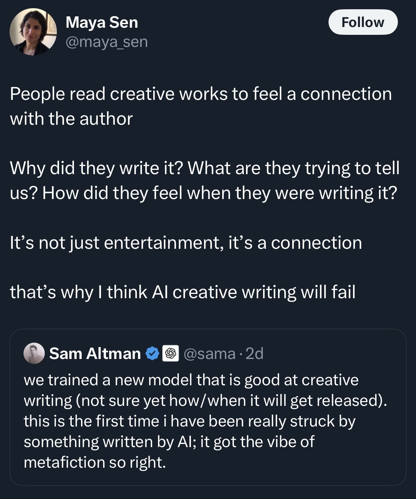Click "It's not just entertainment" line

click(186, 243)
